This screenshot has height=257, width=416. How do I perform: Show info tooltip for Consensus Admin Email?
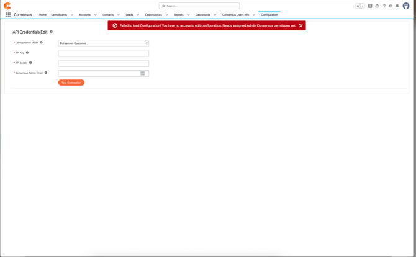point(45,73)
